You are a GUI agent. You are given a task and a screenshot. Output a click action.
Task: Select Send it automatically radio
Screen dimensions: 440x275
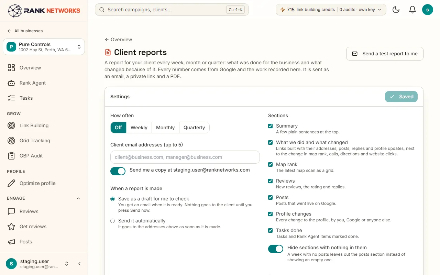pos(113,221)
